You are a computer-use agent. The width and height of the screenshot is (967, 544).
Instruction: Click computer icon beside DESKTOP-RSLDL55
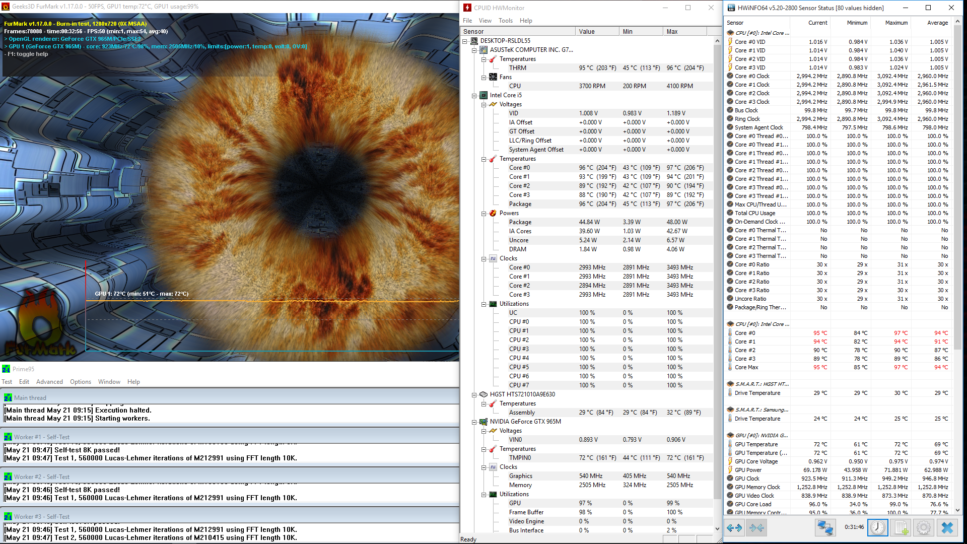(x=474, y=41)
